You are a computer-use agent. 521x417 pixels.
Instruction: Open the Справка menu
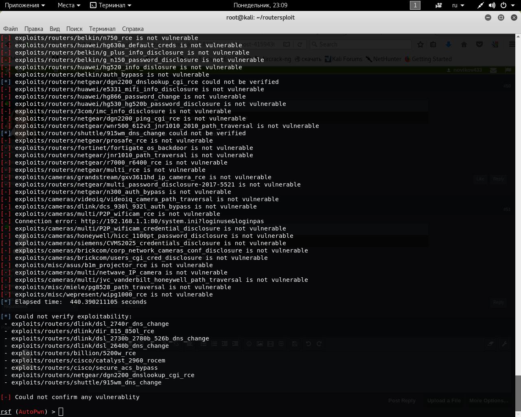[x=133, y=29]
